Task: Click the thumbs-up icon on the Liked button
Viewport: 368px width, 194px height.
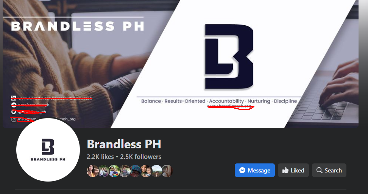Action: pos(285,170)
